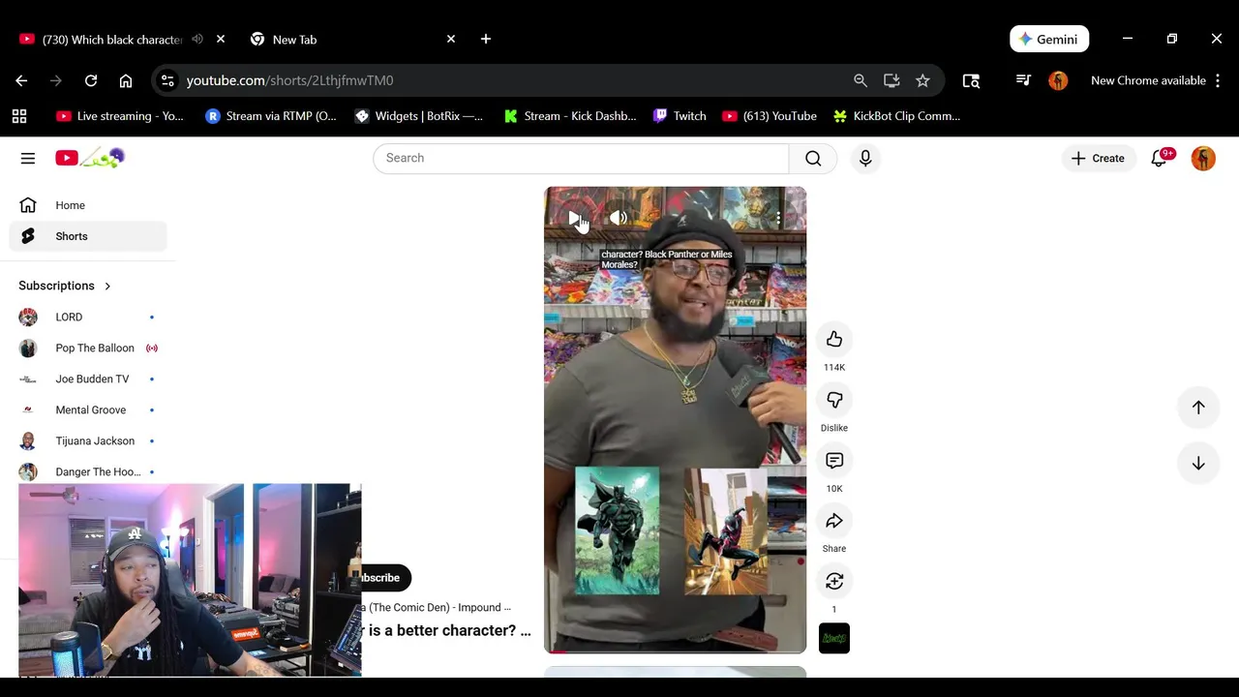Open Live streaming - Yo... bookmark
The image size is (1239, 697).
tap(120, 116)
